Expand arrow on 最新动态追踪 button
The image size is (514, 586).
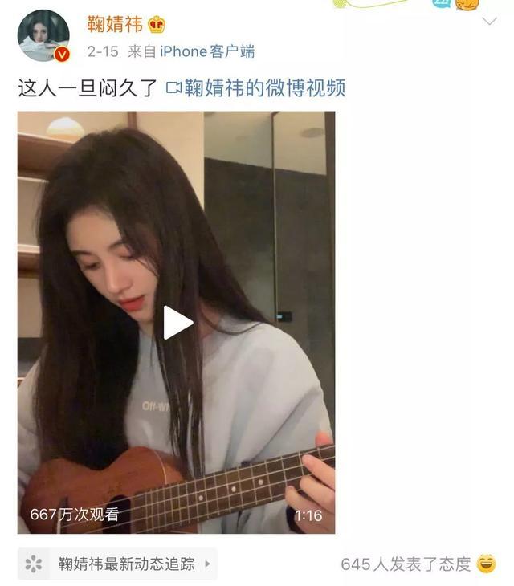[207, 564]
